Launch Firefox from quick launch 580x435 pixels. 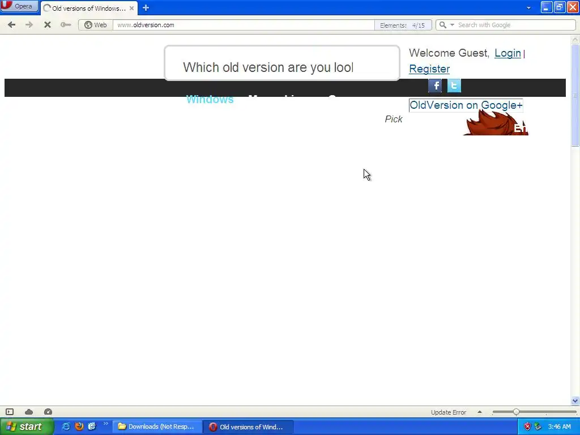coord(79,427)
